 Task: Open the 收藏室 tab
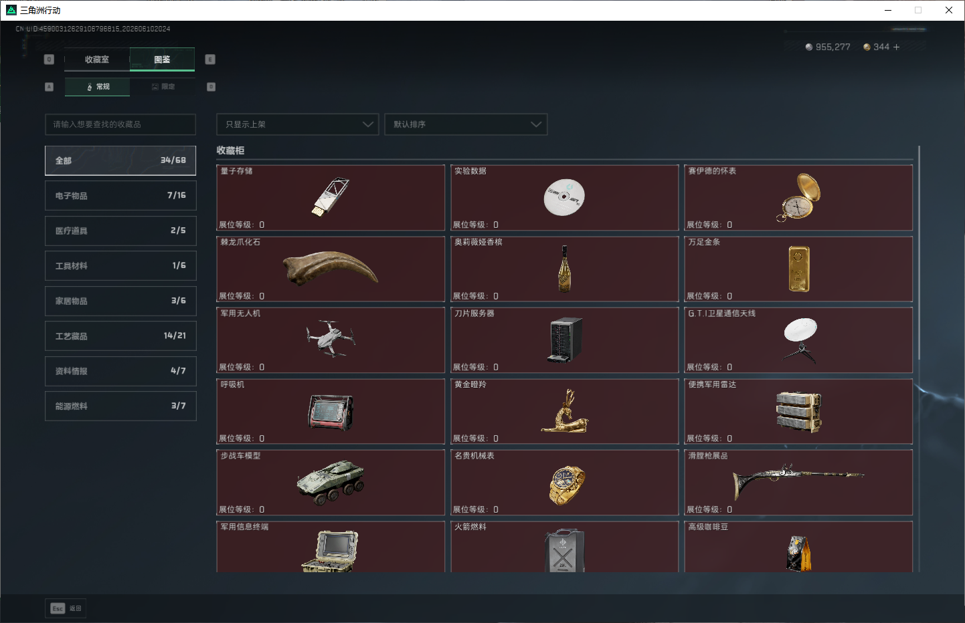point(97,59)
